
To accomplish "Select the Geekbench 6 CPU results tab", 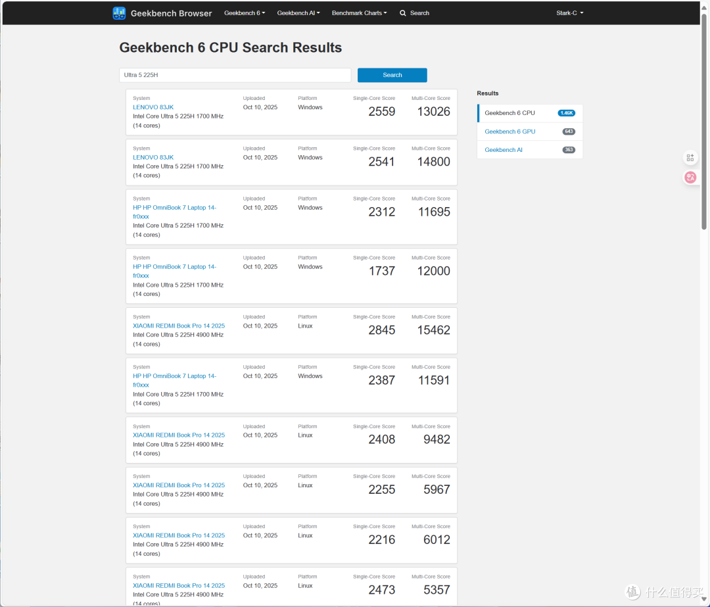I will tap(530, 113).
